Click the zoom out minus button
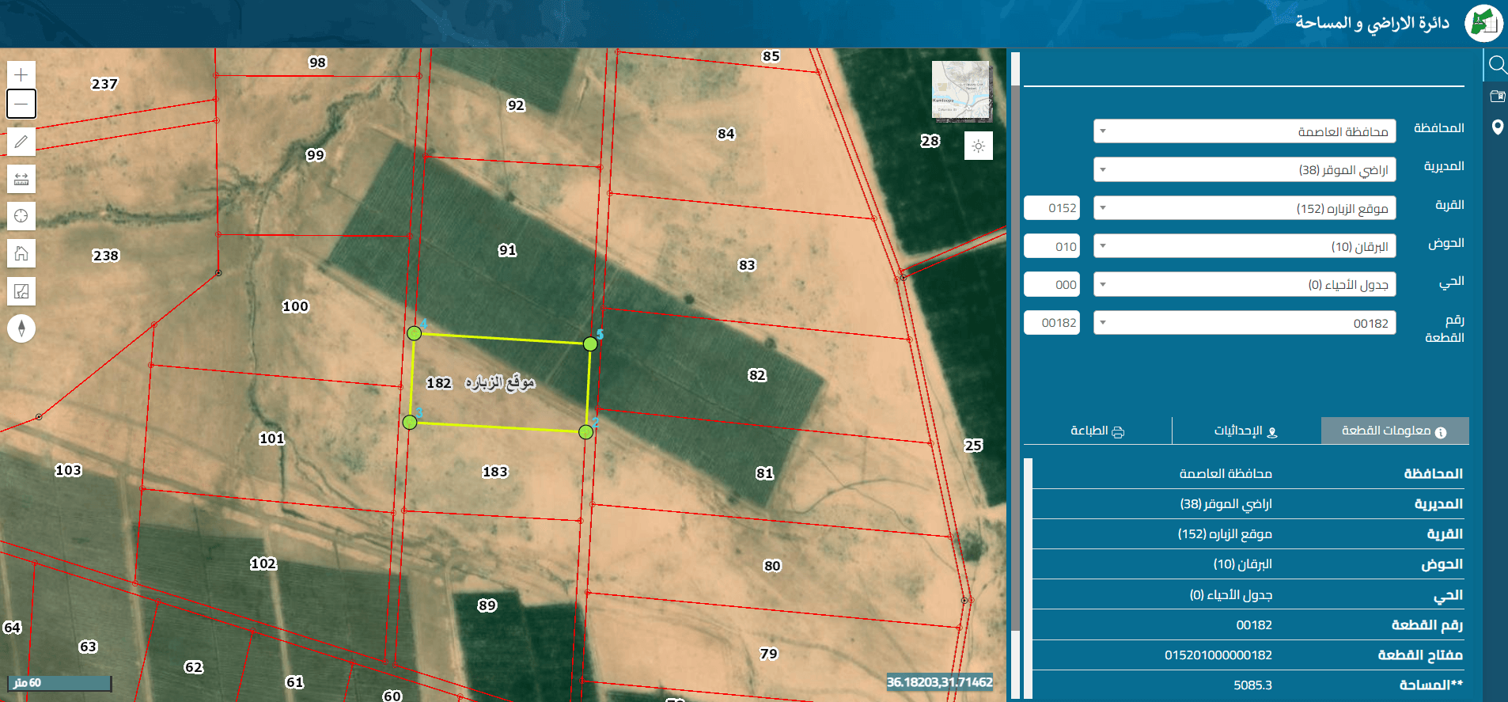Viewport: 1508px width, 702px height. (x=21, y=104)
